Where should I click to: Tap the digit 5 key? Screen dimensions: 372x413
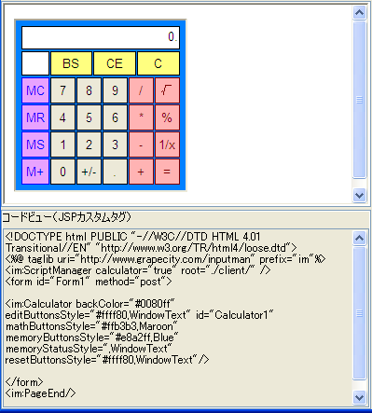(89, 117)
